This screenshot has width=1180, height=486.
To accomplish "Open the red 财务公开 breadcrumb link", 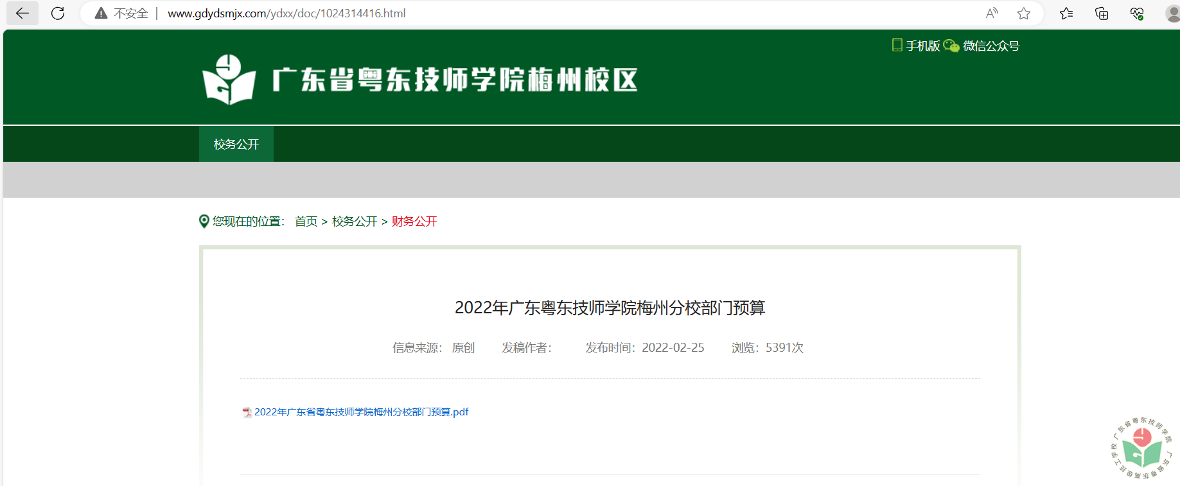I will [414, 221].
